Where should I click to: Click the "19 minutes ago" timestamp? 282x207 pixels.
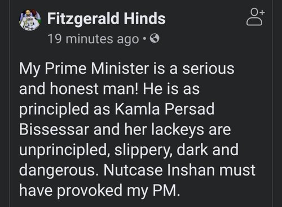(x=94, y=39)
